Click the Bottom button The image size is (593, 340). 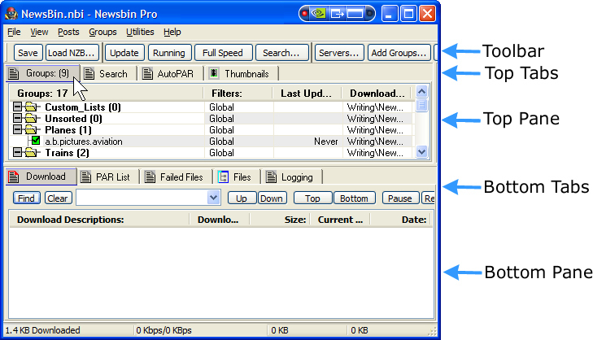pyautogui.click(x=355, y=198)
